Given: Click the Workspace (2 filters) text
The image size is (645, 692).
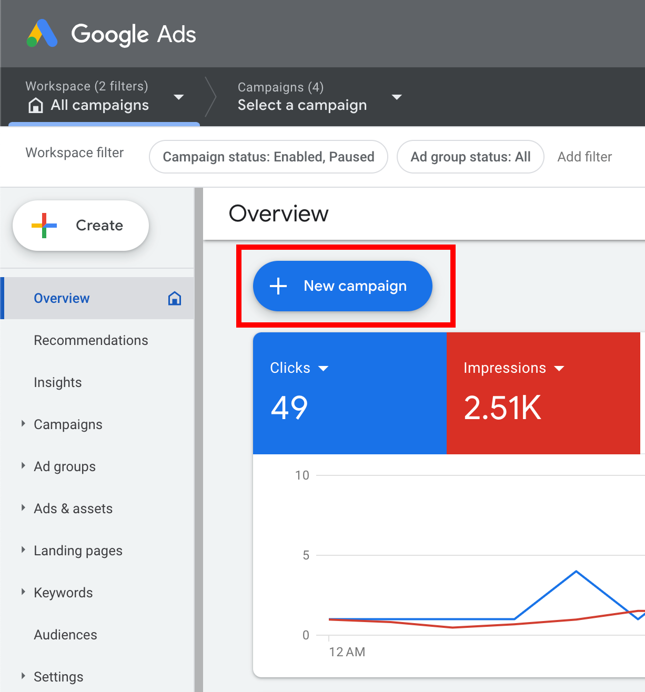Looking at the screenshot, I should coord(87,86).
